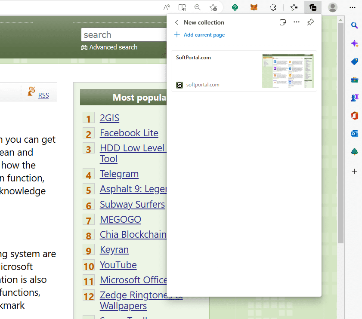Open collection Sharing and more ellipsis
The height and width of the screenshot is (319, 362).
click(x=297, y=22)
